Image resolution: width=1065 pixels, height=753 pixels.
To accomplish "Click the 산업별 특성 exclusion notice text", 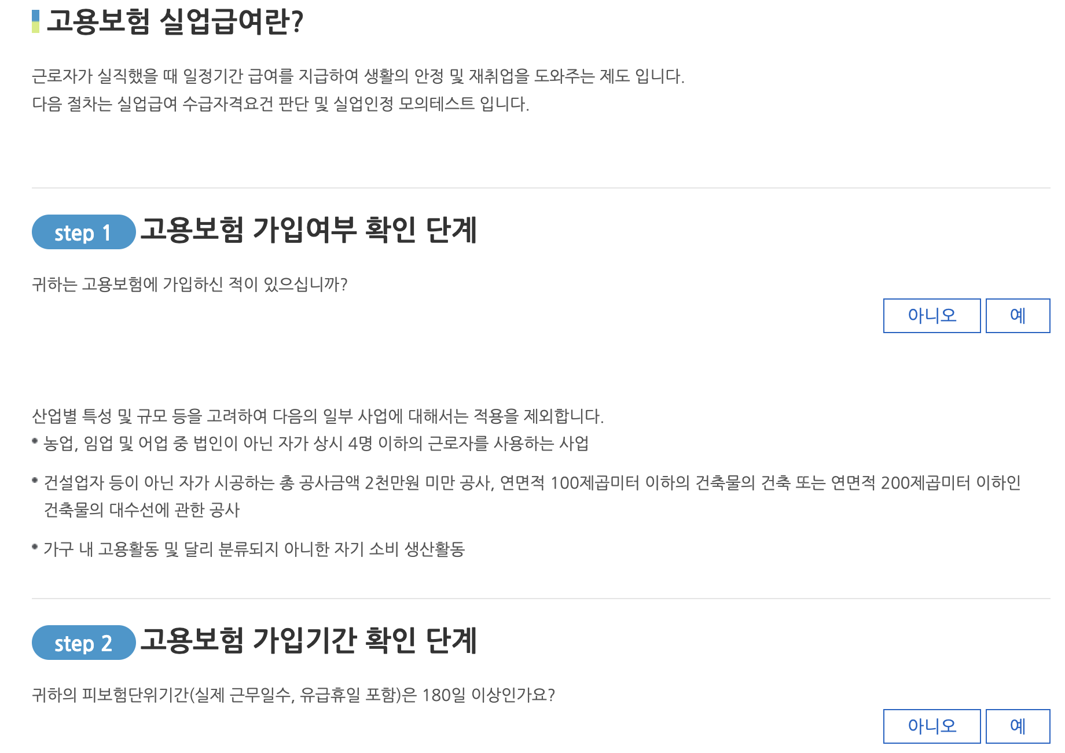I will [x=318, y=415].
